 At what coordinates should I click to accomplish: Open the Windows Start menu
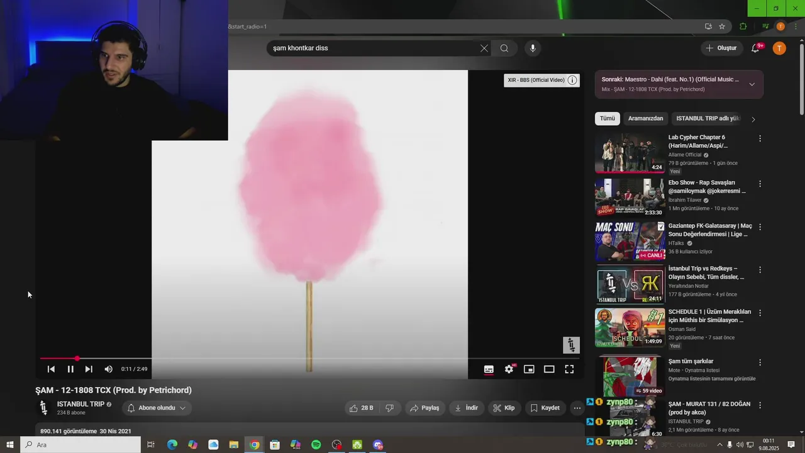(x=10, y=445)
